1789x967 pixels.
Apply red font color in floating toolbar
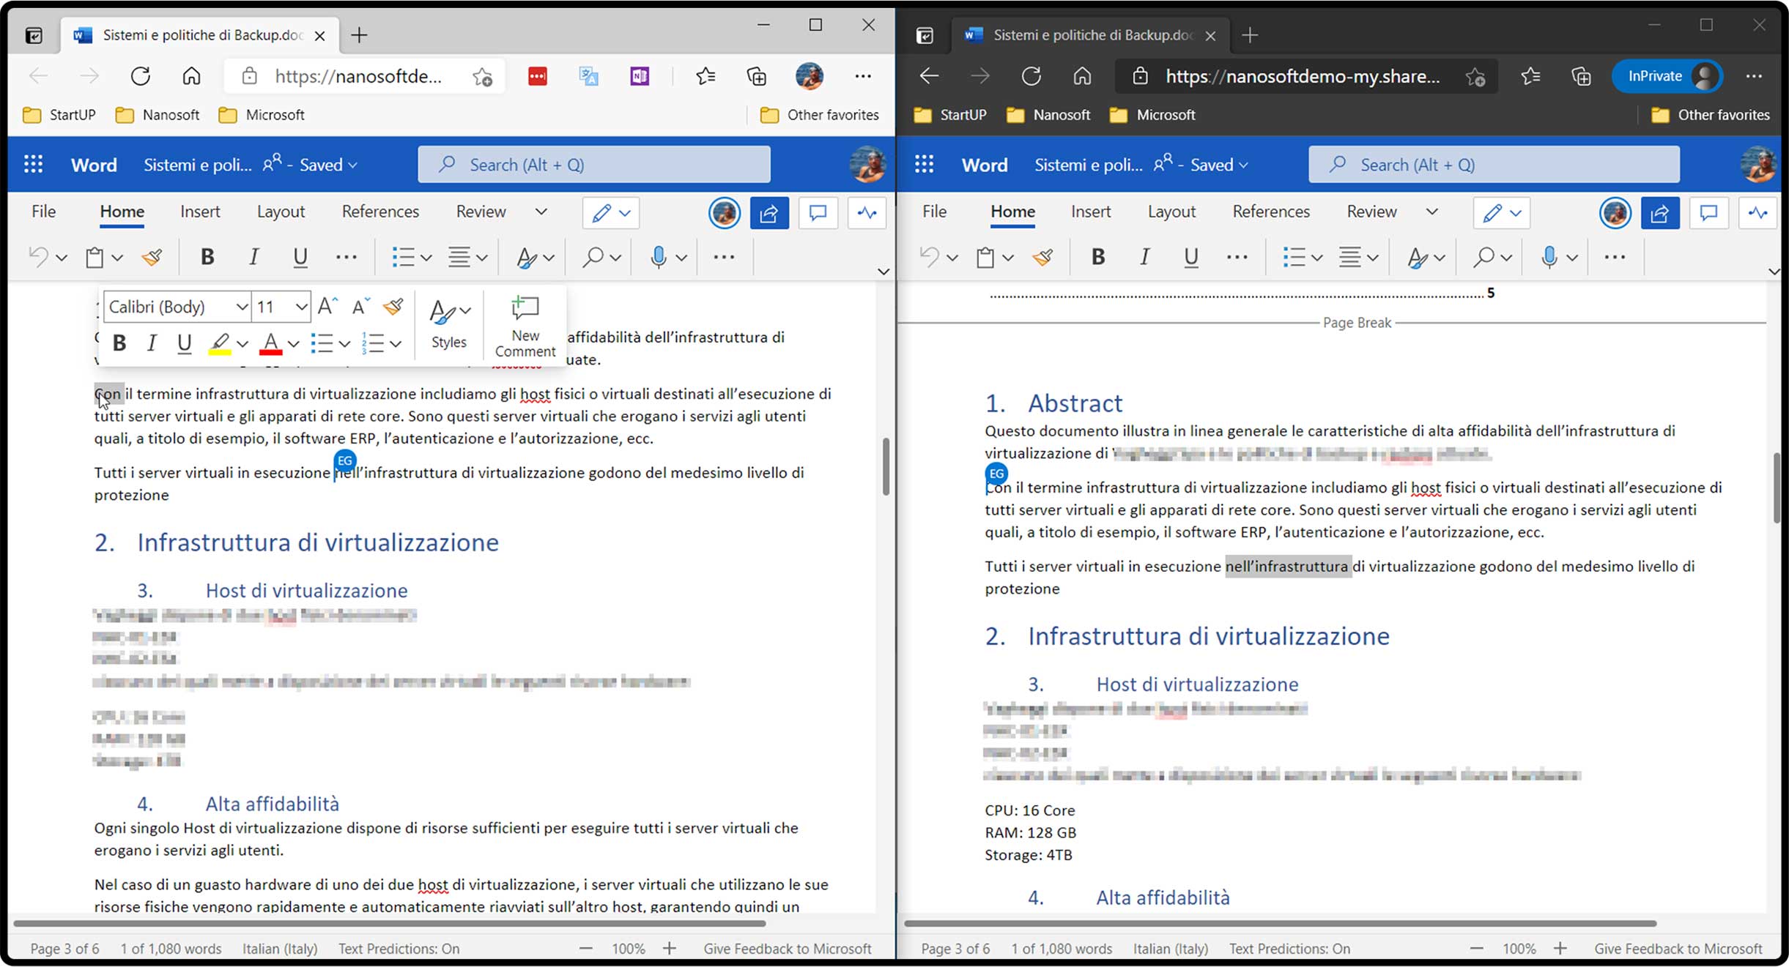(x=270, y=343)
